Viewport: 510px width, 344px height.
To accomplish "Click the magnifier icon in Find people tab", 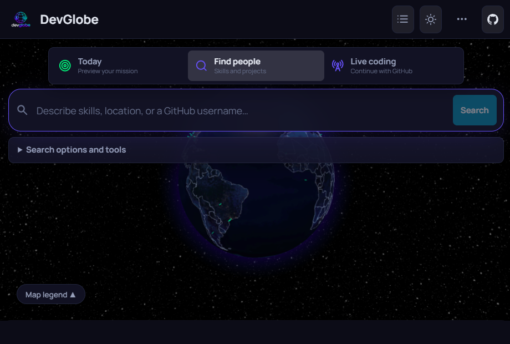I will point(201,65).
